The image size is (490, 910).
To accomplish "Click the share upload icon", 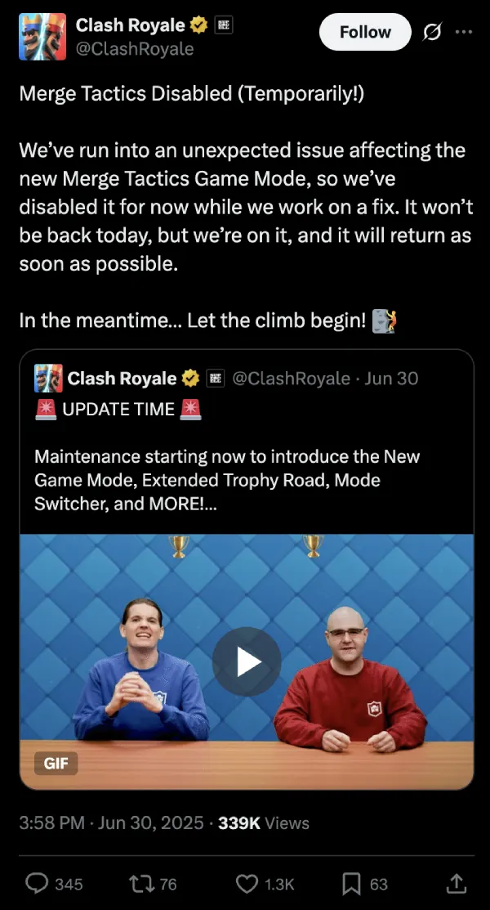I will coord(457,883).
